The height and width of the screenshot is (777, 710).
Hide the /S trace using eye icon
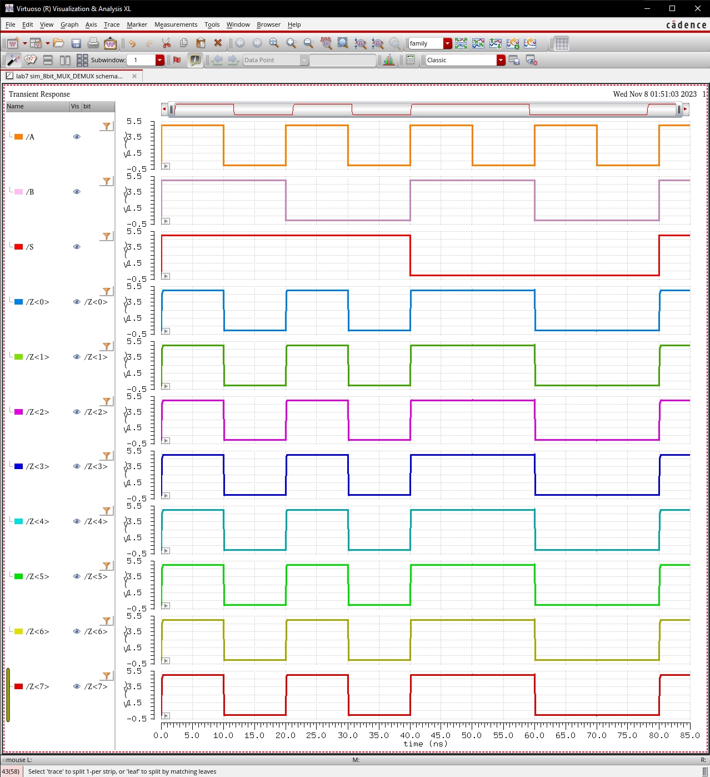(77, 247)
